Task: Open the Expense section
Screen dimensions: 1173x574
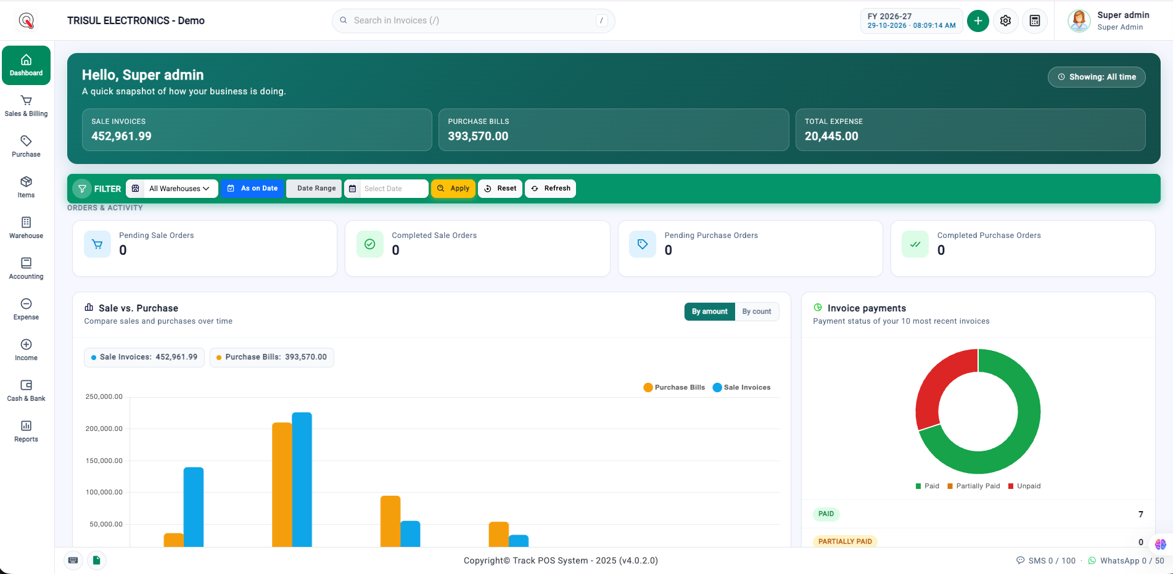Action: pyautogui.click(x=26, y=310)
